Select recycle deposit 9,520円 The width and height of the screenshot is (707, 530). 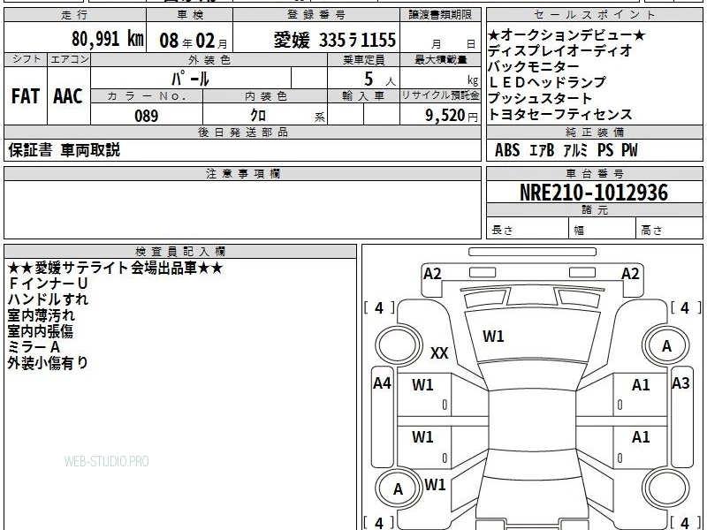(452, 116)
